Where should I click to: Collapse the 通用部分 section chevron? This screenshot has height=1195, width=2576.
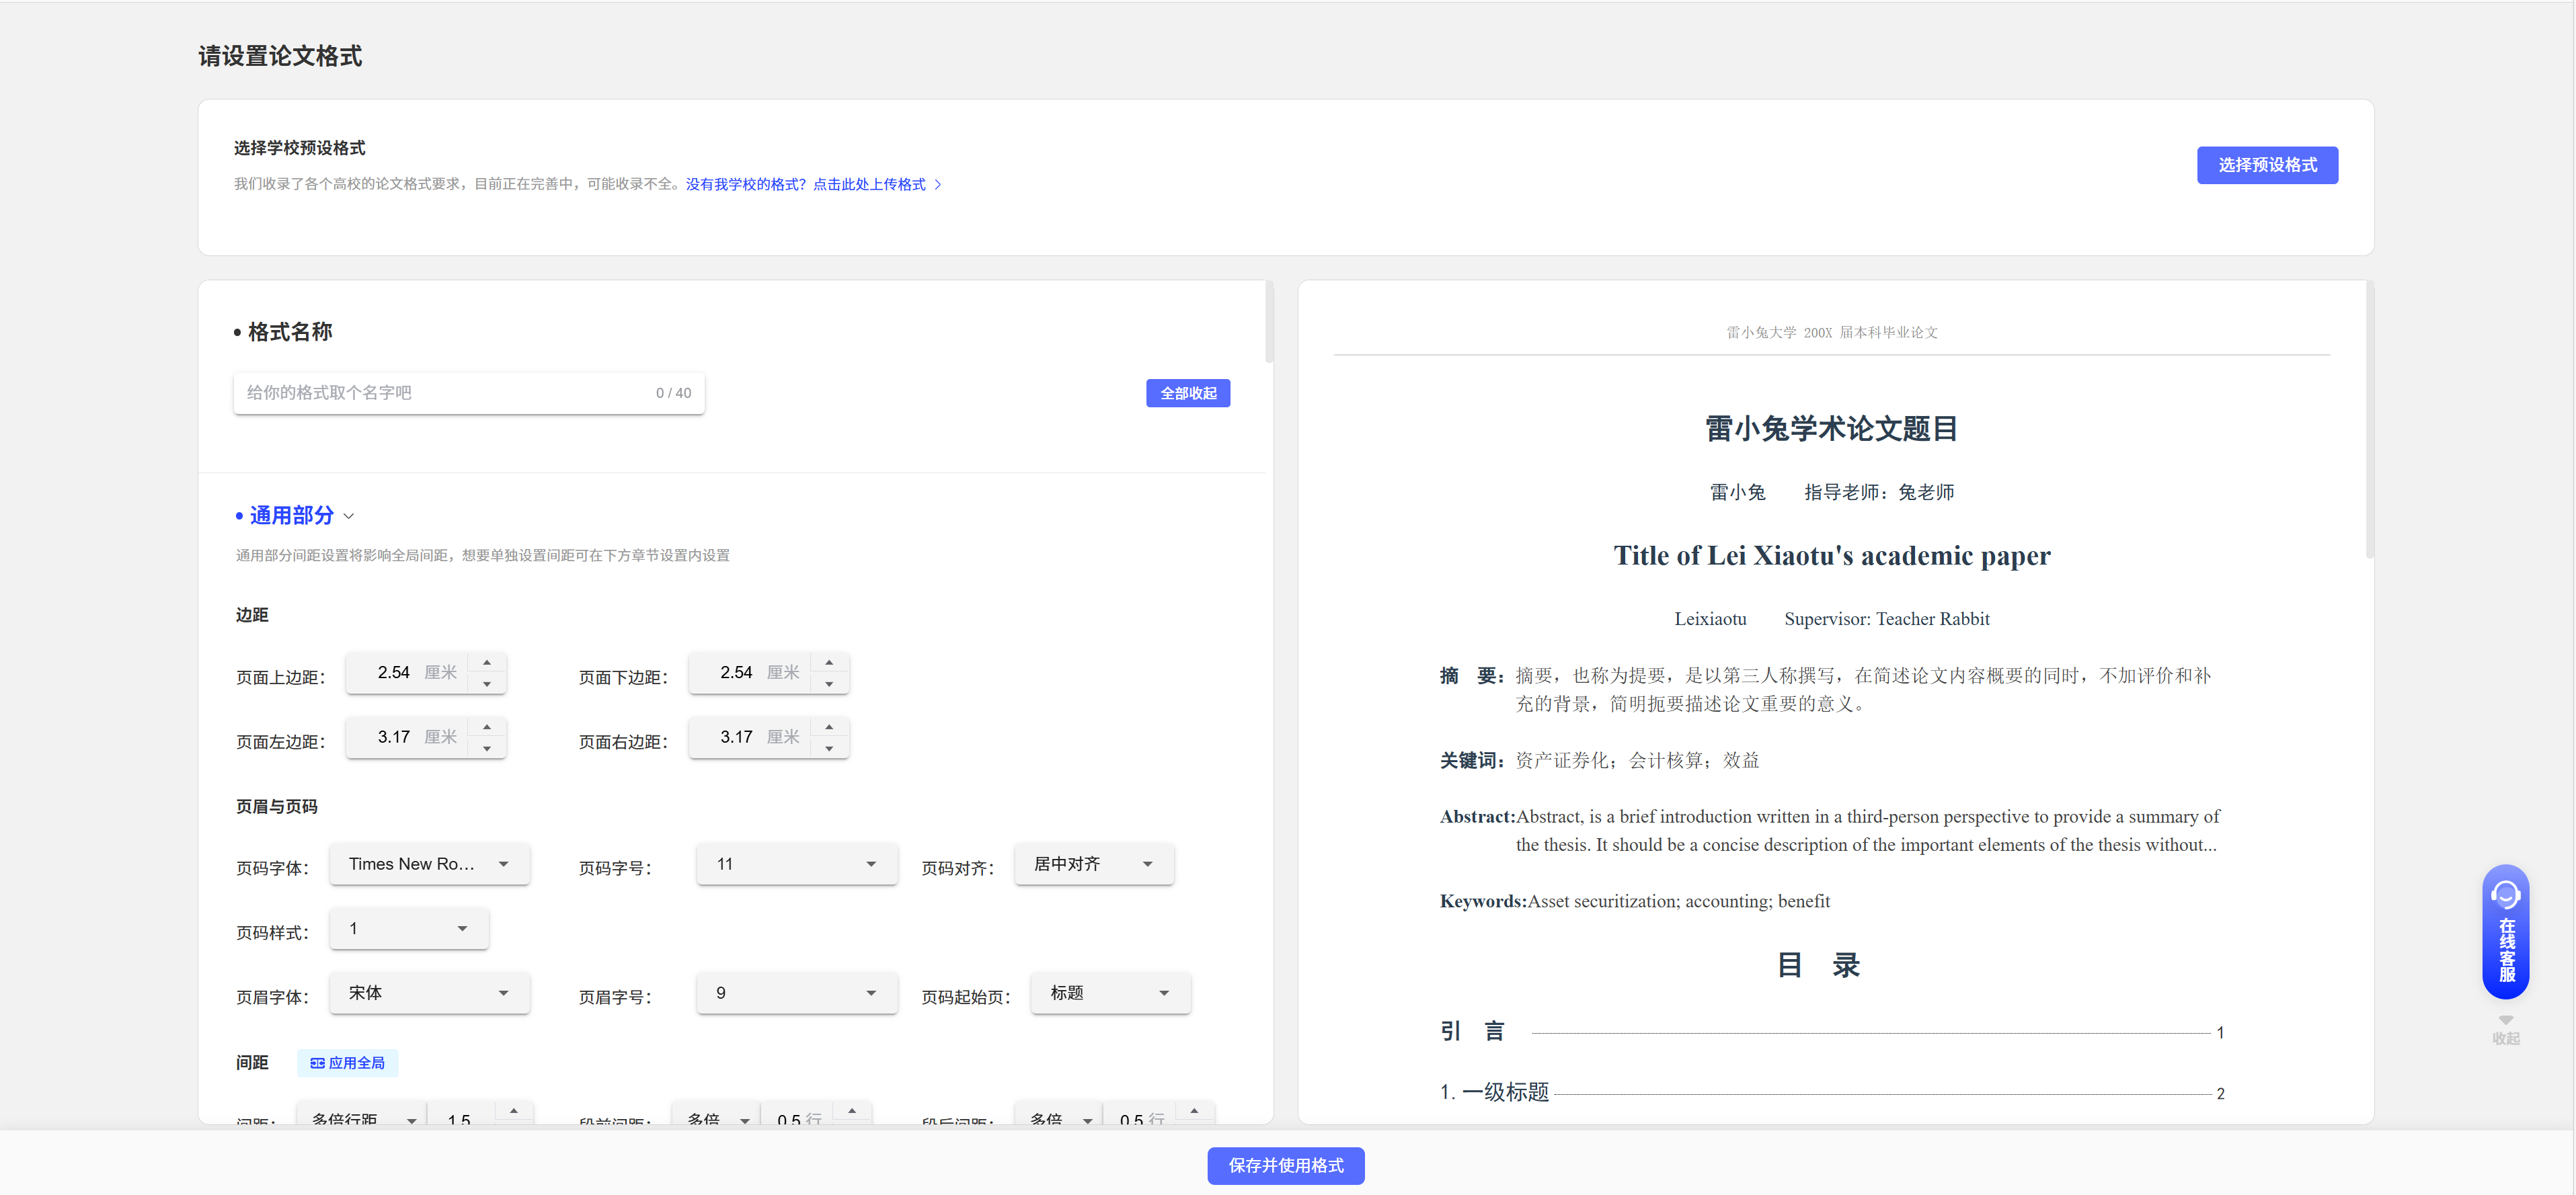point(349,517)
